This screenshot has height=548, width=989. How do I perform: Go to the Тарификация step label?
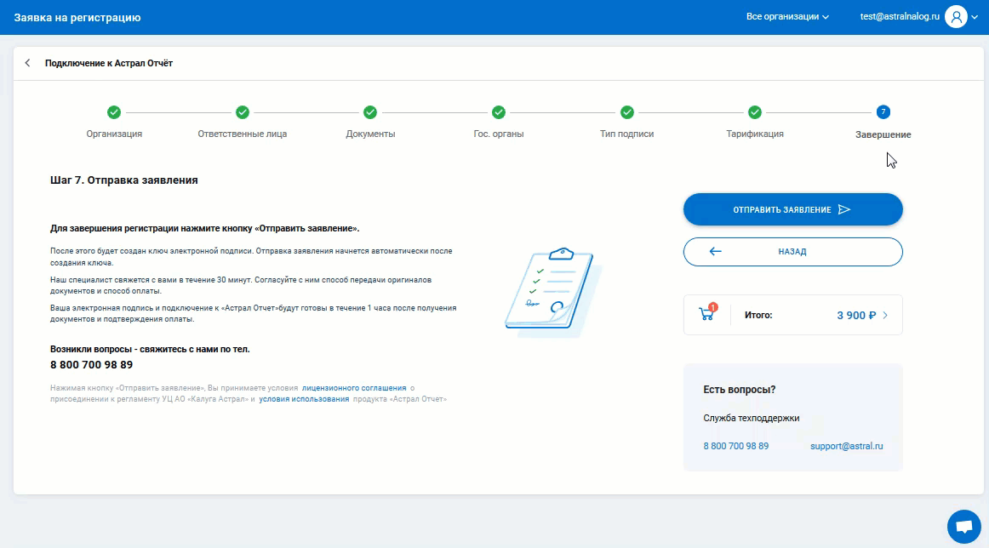click(755, 134)
